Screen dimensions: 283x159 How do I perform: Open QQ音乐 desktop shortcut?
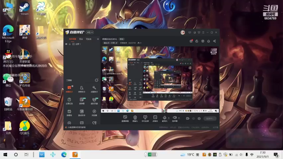pyautogui.click(x=24, y=128)
